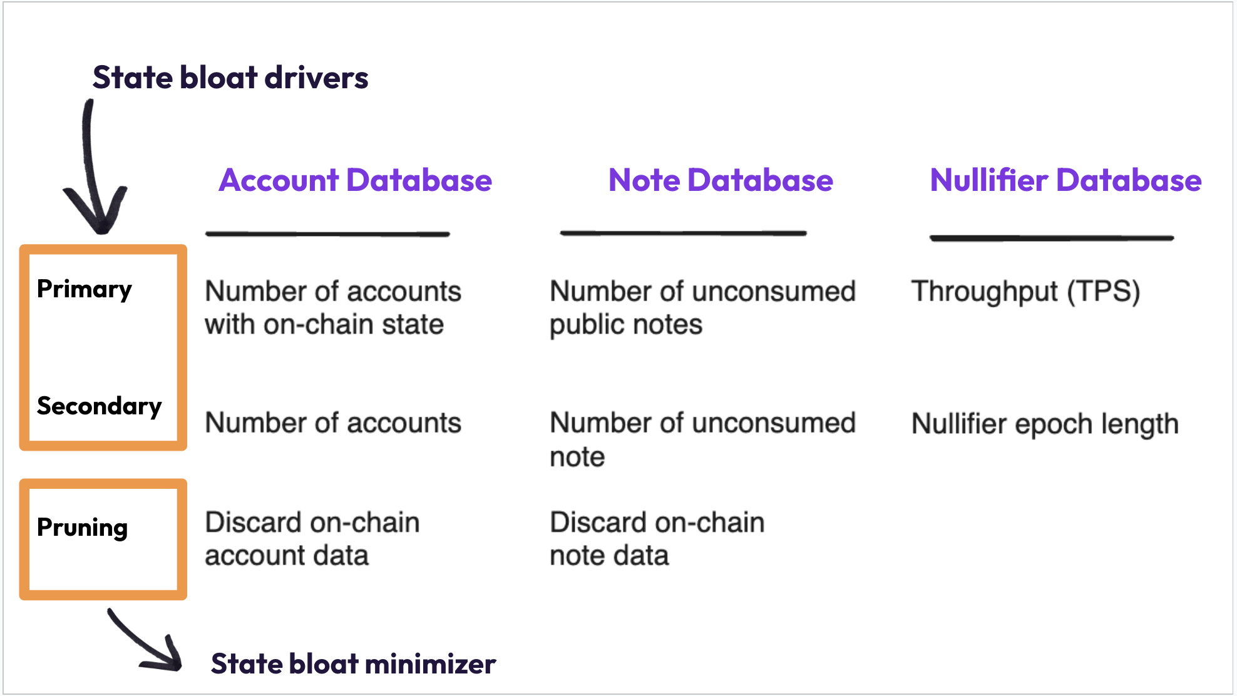Click the underline beneath Account Database
The image size is (1237, 696).
[x=327, y=234]
